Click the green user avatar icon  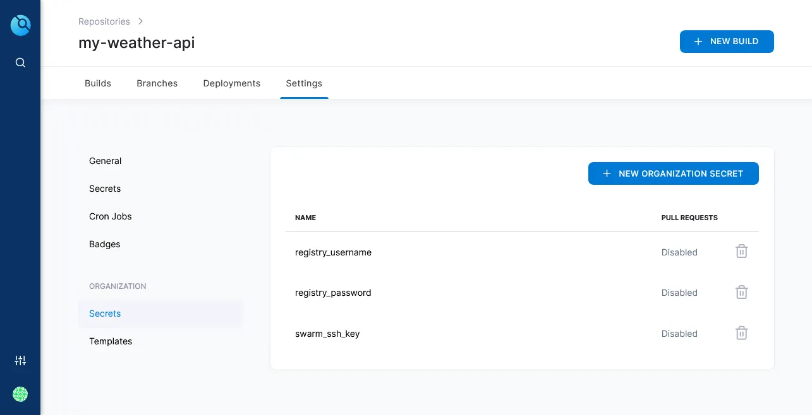[x=20, y=394]
